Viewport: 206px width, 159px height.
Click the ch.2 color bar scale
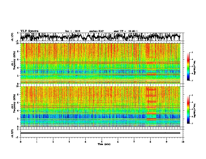(x=188, y=109)
